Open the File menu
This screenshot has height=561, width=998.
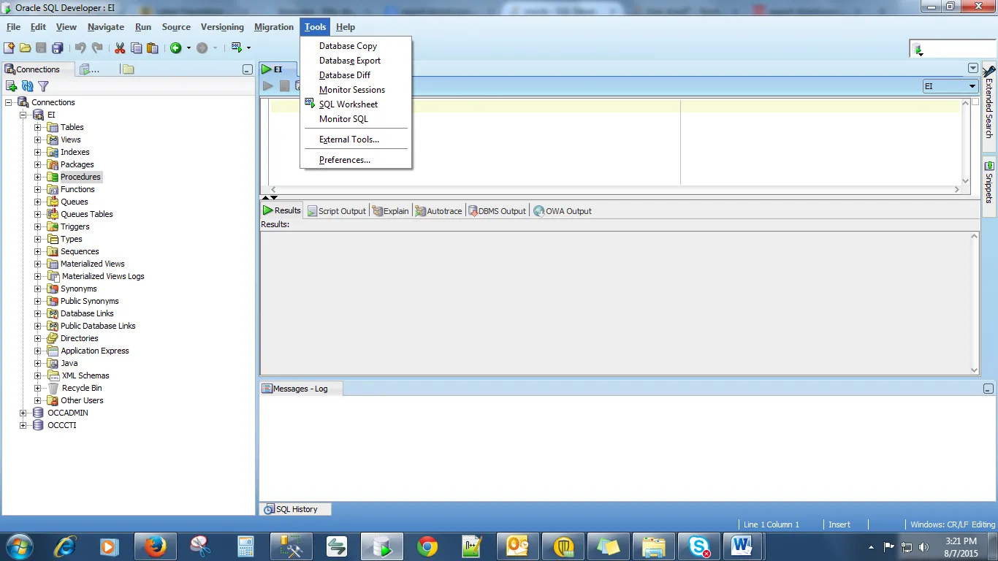pos(13,27)
